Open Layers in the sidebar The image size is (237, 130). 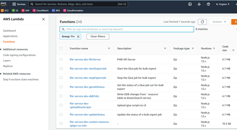tap(7, 61)
